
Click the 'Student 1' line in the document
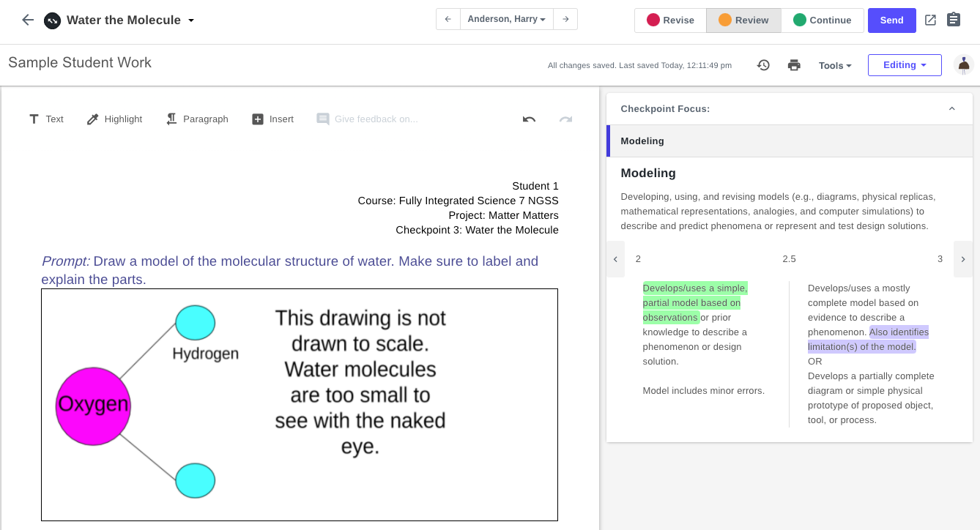coord(535,186)
